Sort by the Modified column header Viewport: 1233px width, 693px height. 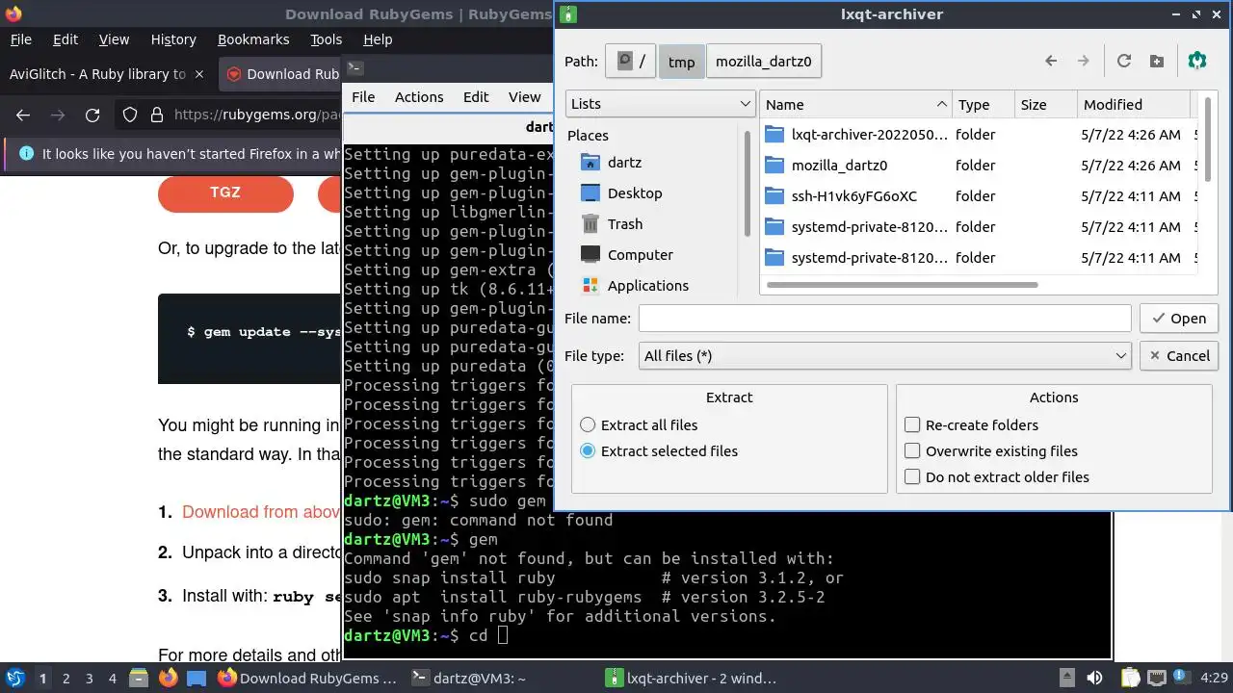click(1133, 105)
